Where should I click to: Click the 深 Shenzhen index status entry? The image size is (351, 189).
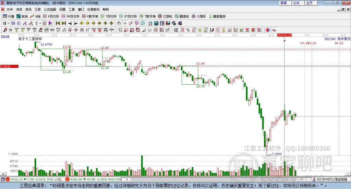click(93, 179)
